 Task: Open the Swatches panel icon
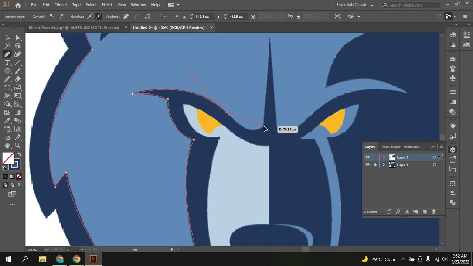[x=453, y=59]
